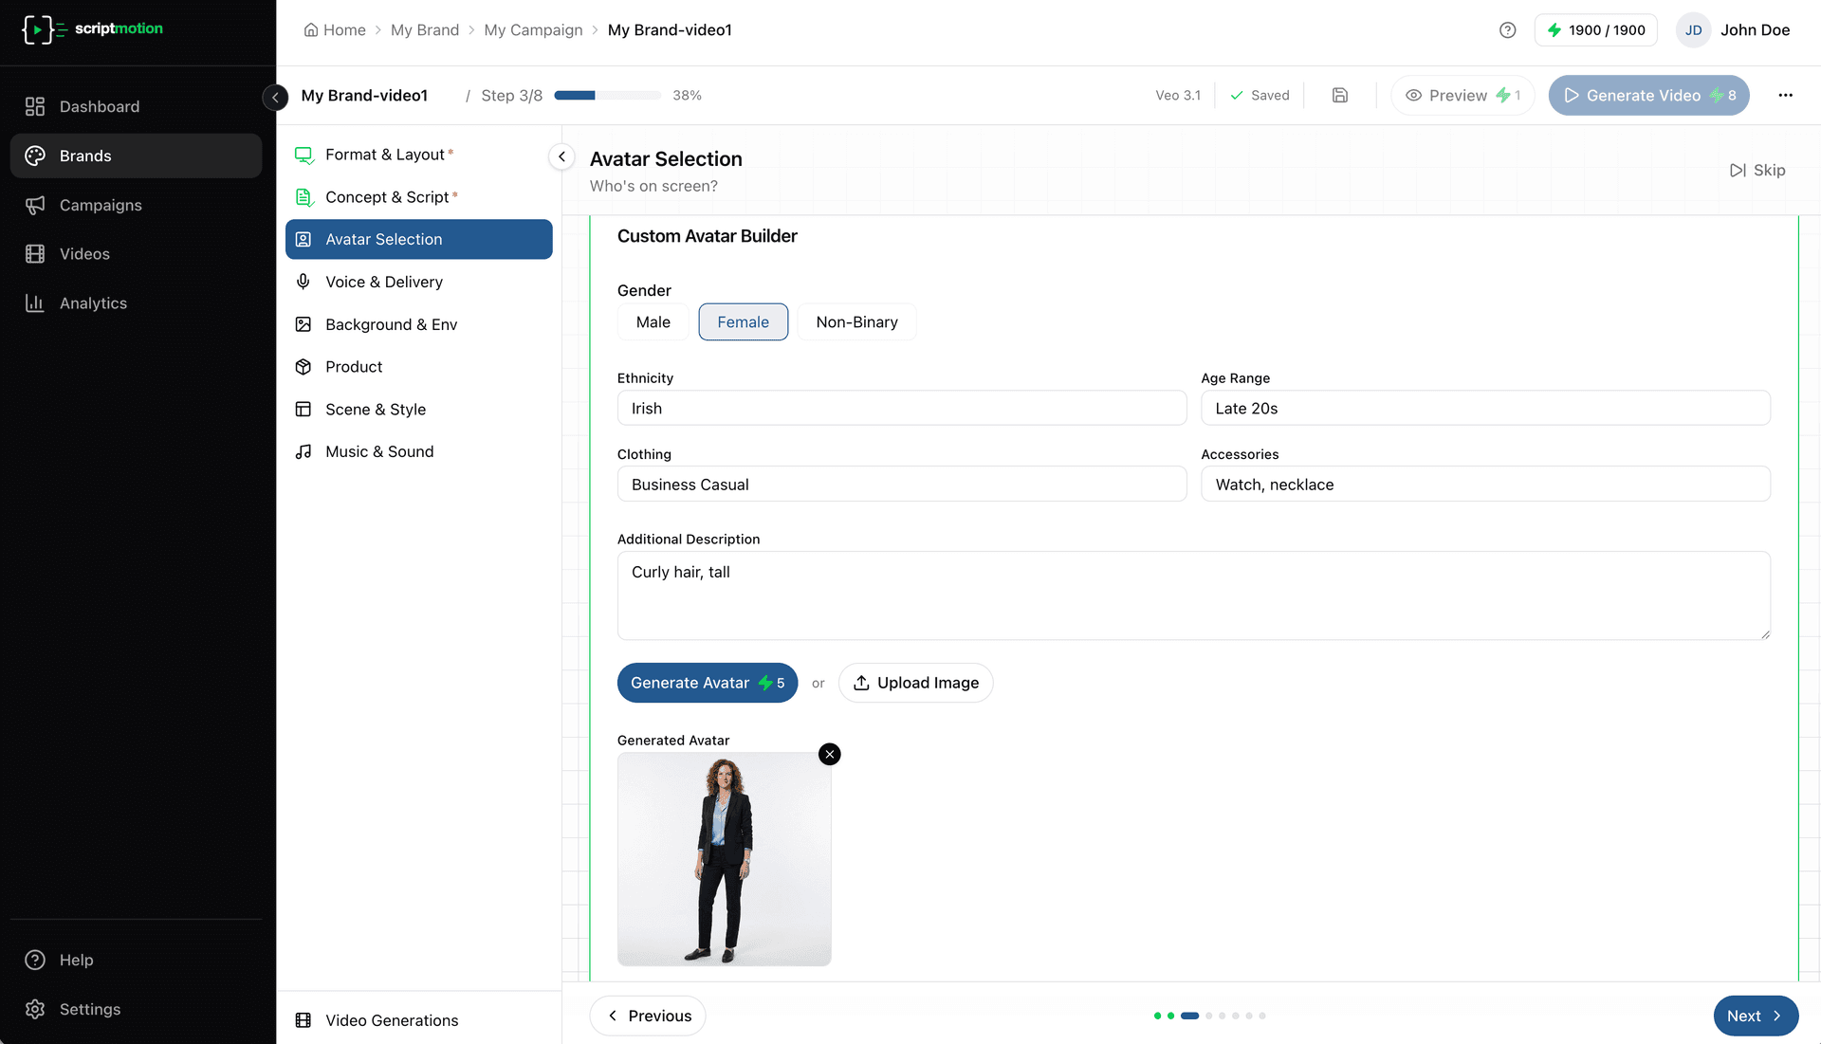The width and height of the screenshot is (1821, 1044).
Task: Select the Male gender option
Action: pos(653,322)
